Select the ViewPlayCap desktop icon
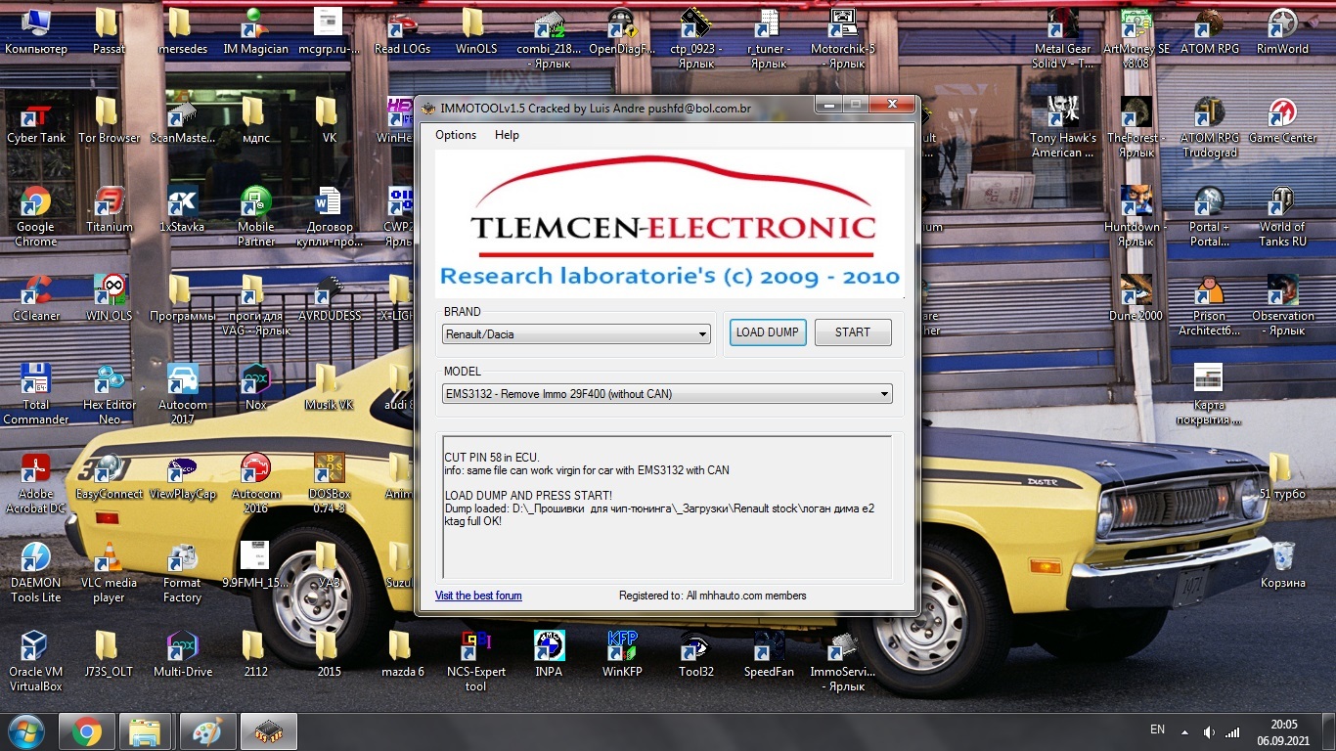Image resolution: width=1336 pixels, height=751 pixels. 182,477
